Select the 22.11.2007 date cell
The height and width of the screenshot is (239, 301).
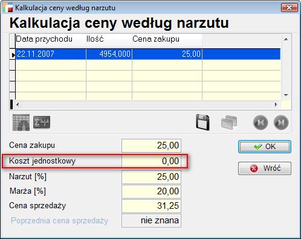click(x=51, y=54)
